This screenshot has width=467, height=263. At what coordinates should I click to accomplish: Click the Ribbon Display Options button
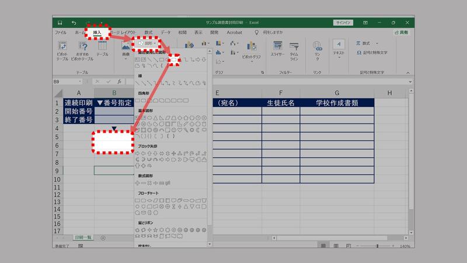pos(365,23)
